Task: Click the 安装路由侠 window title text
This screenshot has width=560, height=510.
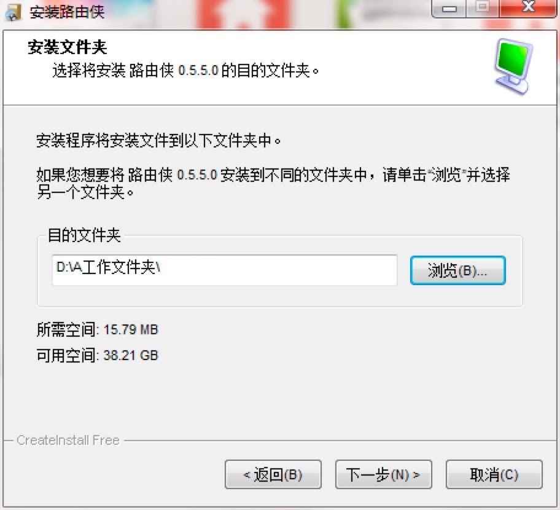Action: coord(67,12)
